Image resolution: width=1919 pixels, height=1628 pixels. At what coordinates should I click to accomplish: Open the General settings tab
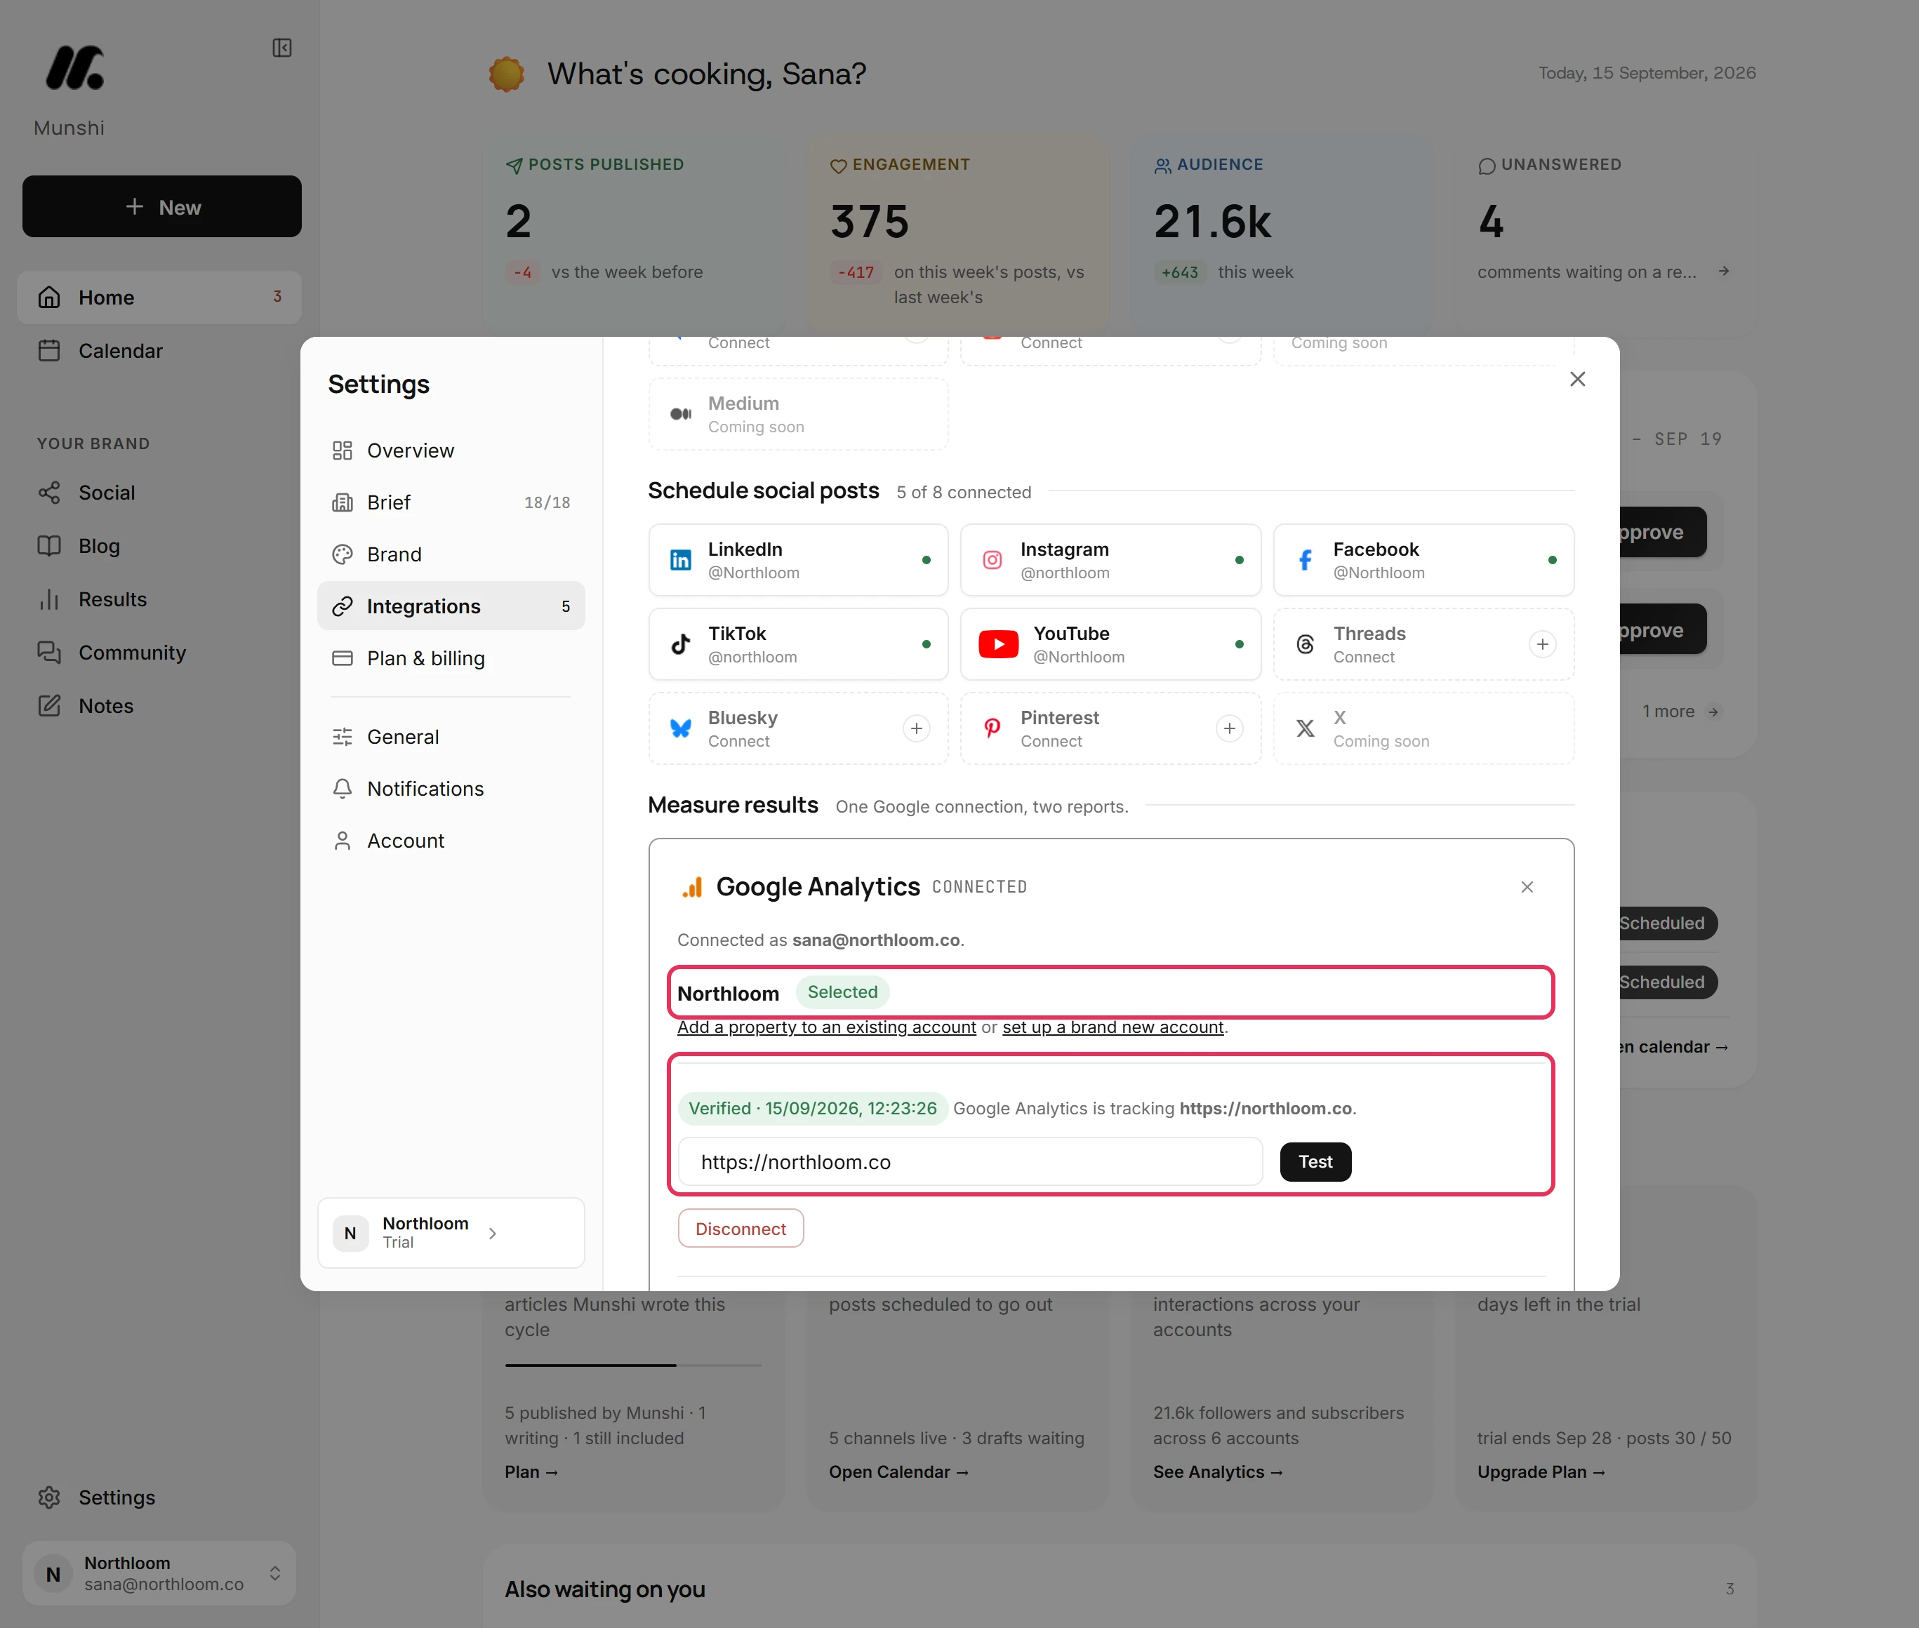(x=451, y=737)
